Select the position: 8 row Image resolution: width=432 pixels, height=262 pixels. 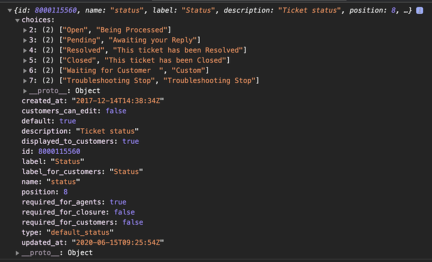tap(44, 192)
